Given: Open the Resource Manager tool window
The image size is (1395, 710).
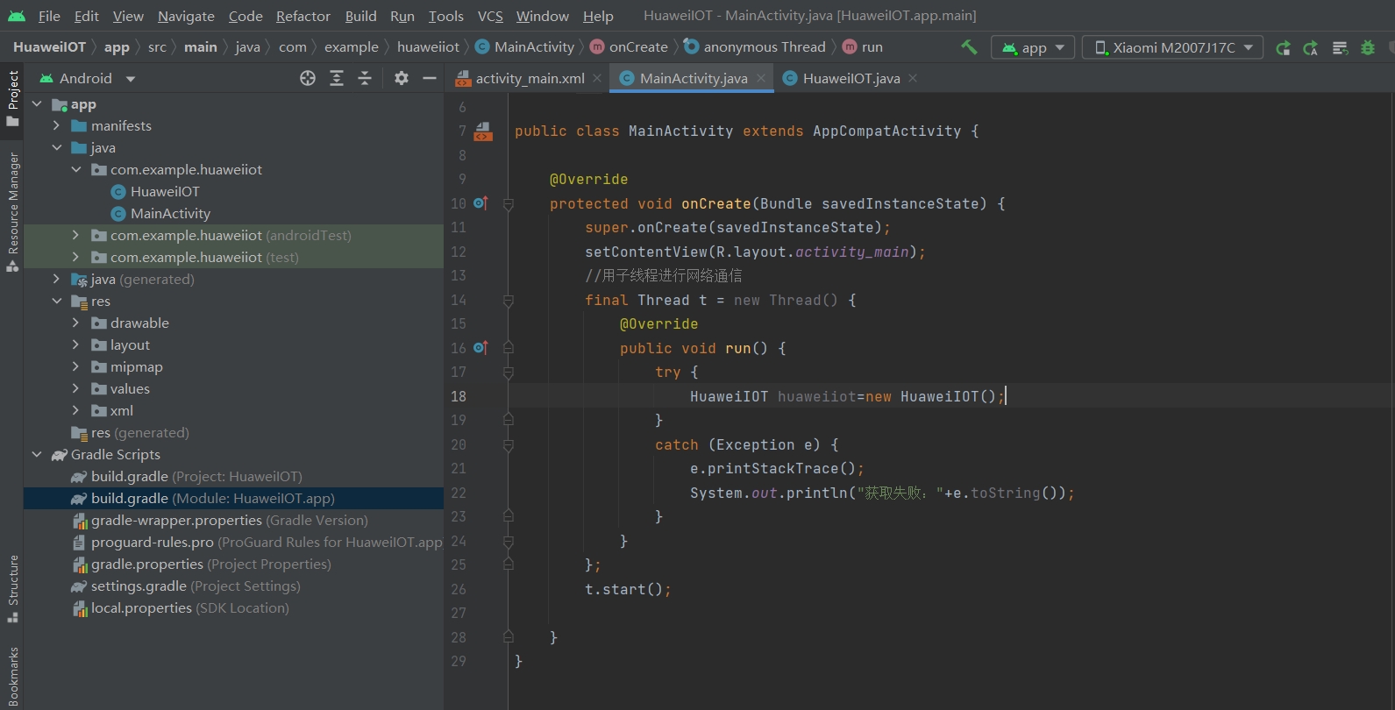Looking at the screenshot, I should pyautogui.click(x=12, y=212).
